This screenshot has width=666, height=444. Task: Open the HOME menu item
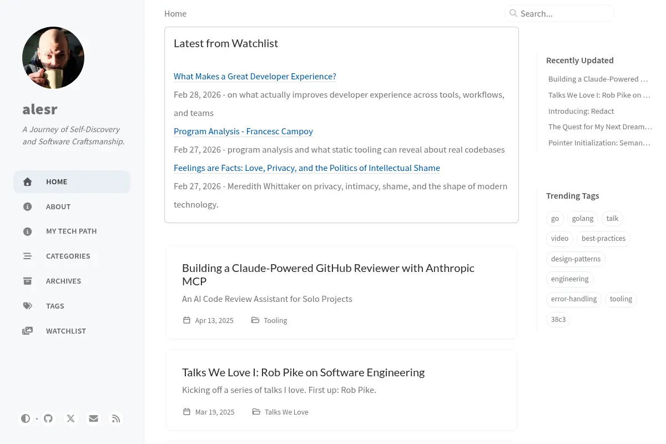tap(72, 181)
